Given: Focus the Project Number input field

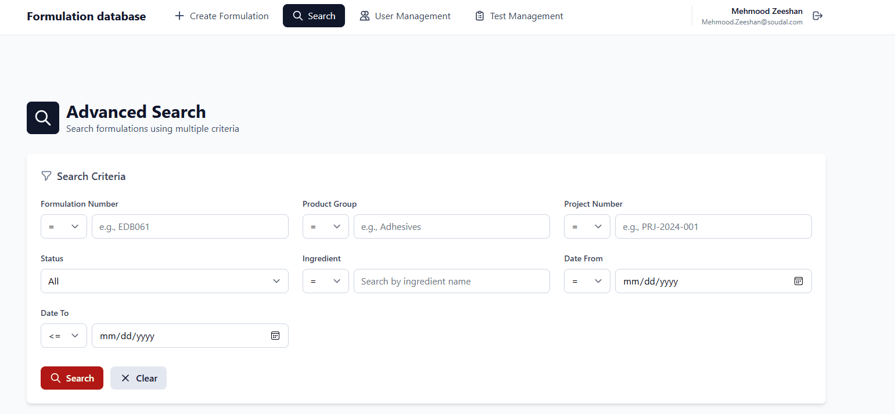Looking at the screenshot, I should tap(713, 226).
